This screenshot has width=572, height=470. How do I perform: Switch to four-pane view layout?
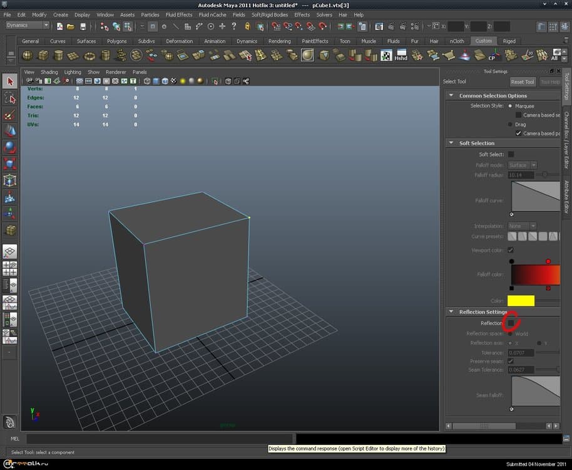10,269
